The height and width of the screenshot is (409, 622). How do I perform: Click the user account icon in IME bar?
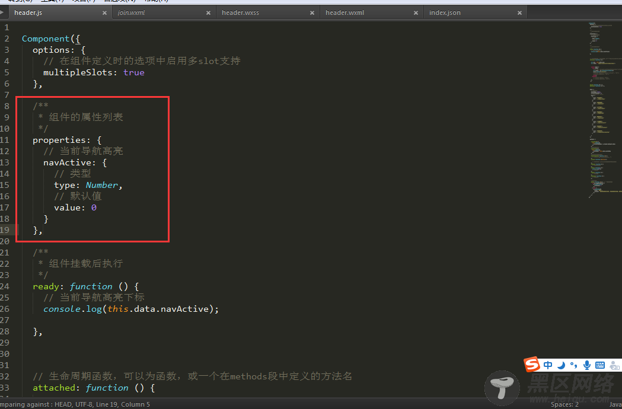point(614,365)
